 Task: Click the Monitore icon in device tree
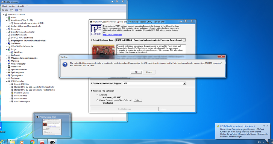coord(9,61)
